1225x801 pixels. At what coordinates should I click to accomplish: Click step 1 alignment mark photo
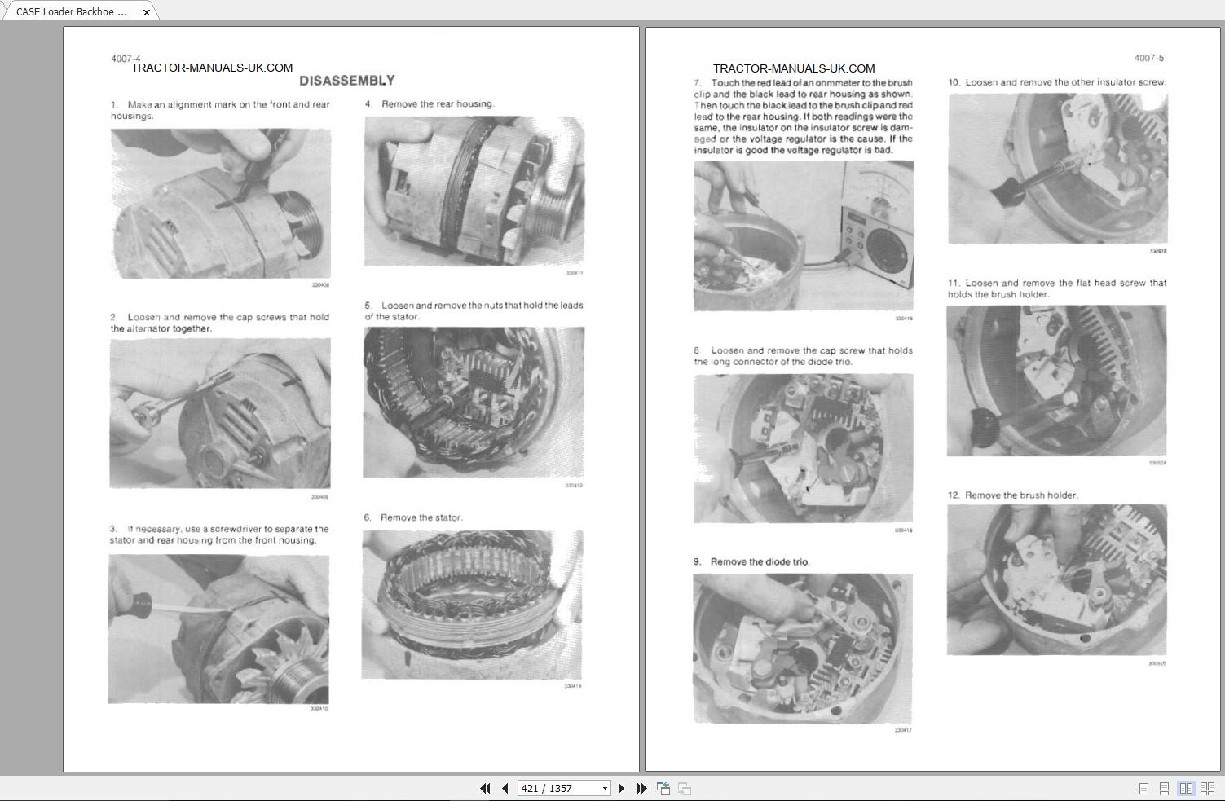(x=221, y=204)
